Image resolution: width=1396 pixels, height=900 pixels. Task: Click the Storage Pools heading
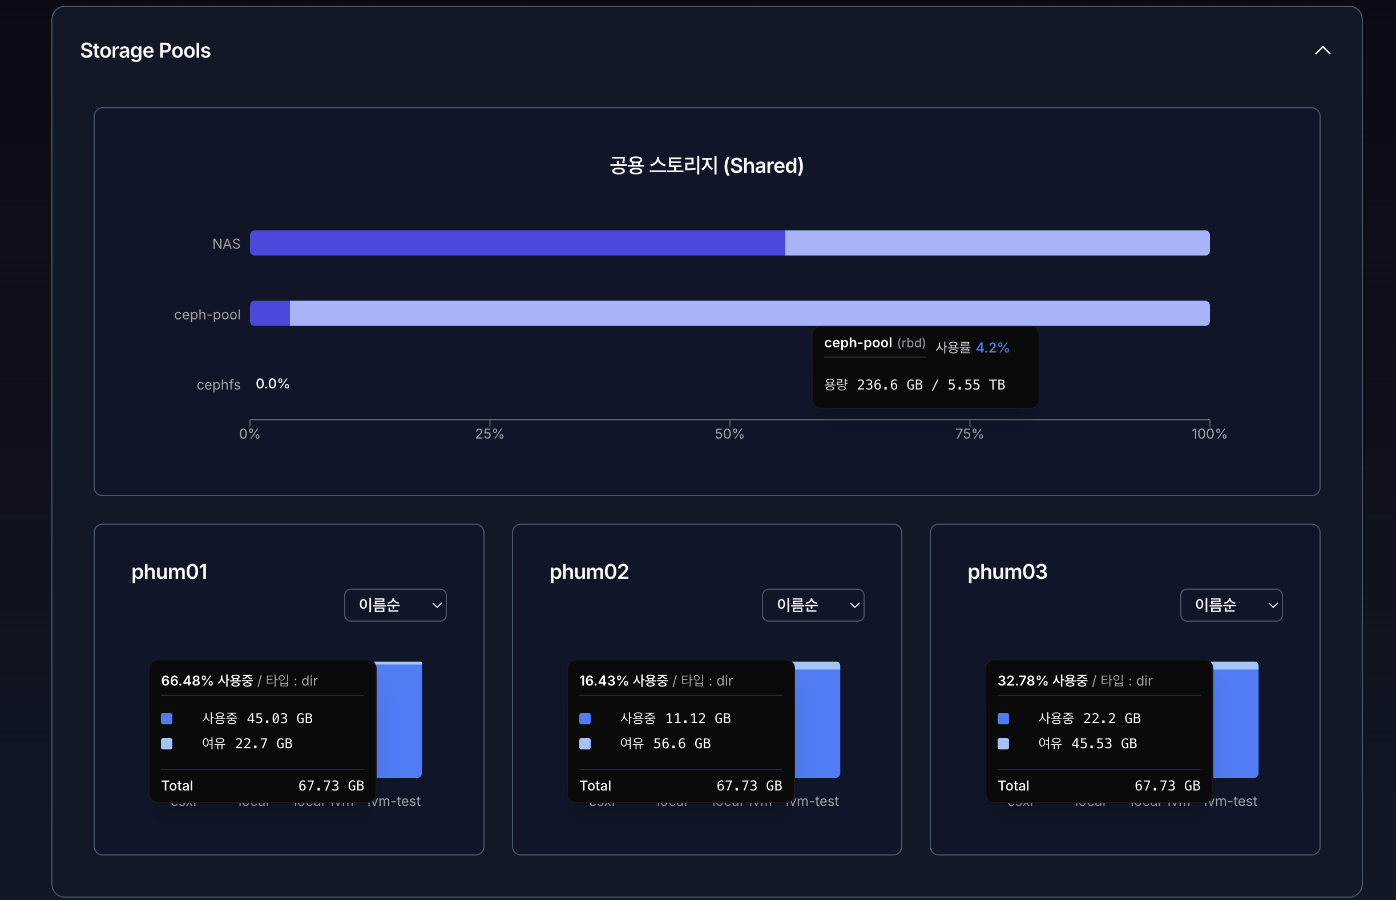(145, 51)
